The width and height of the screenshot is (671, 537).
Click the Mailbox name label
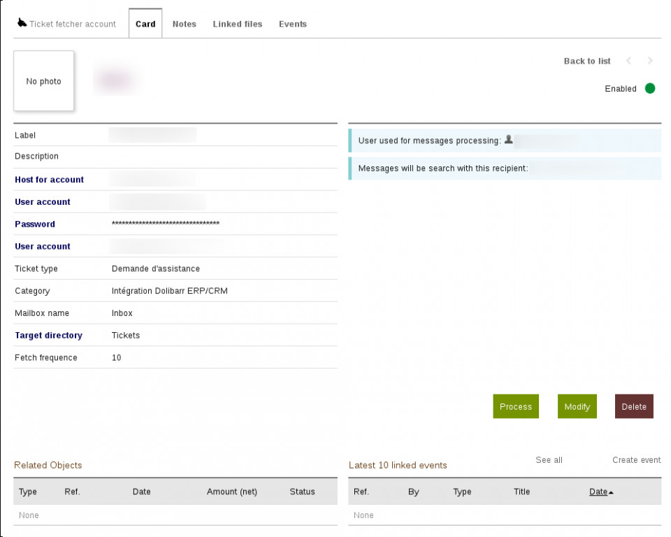coord(42,313)
